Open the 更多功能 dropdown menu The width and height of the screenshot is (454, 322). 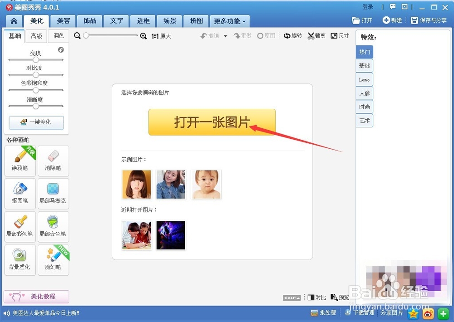coord(228,20)
